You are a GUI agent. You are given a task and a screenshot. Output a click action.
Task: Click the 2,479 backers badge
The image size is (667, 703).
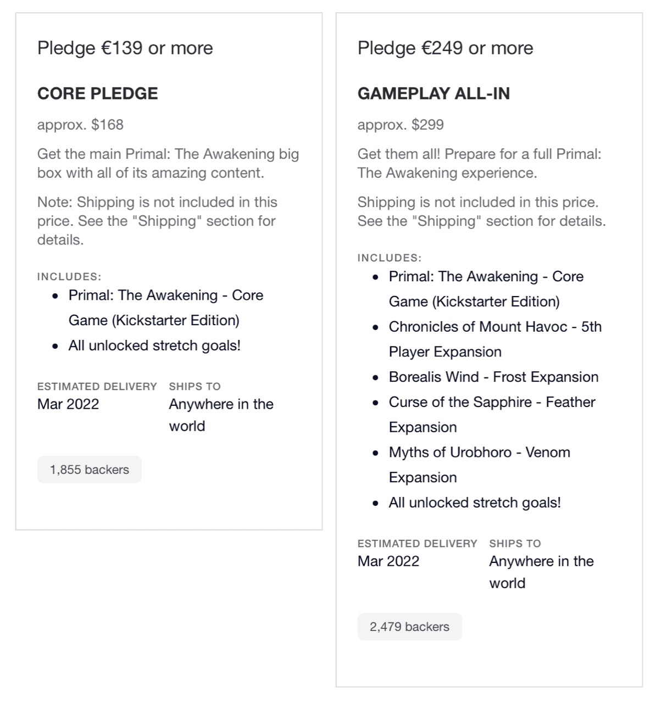click(409, 627)
